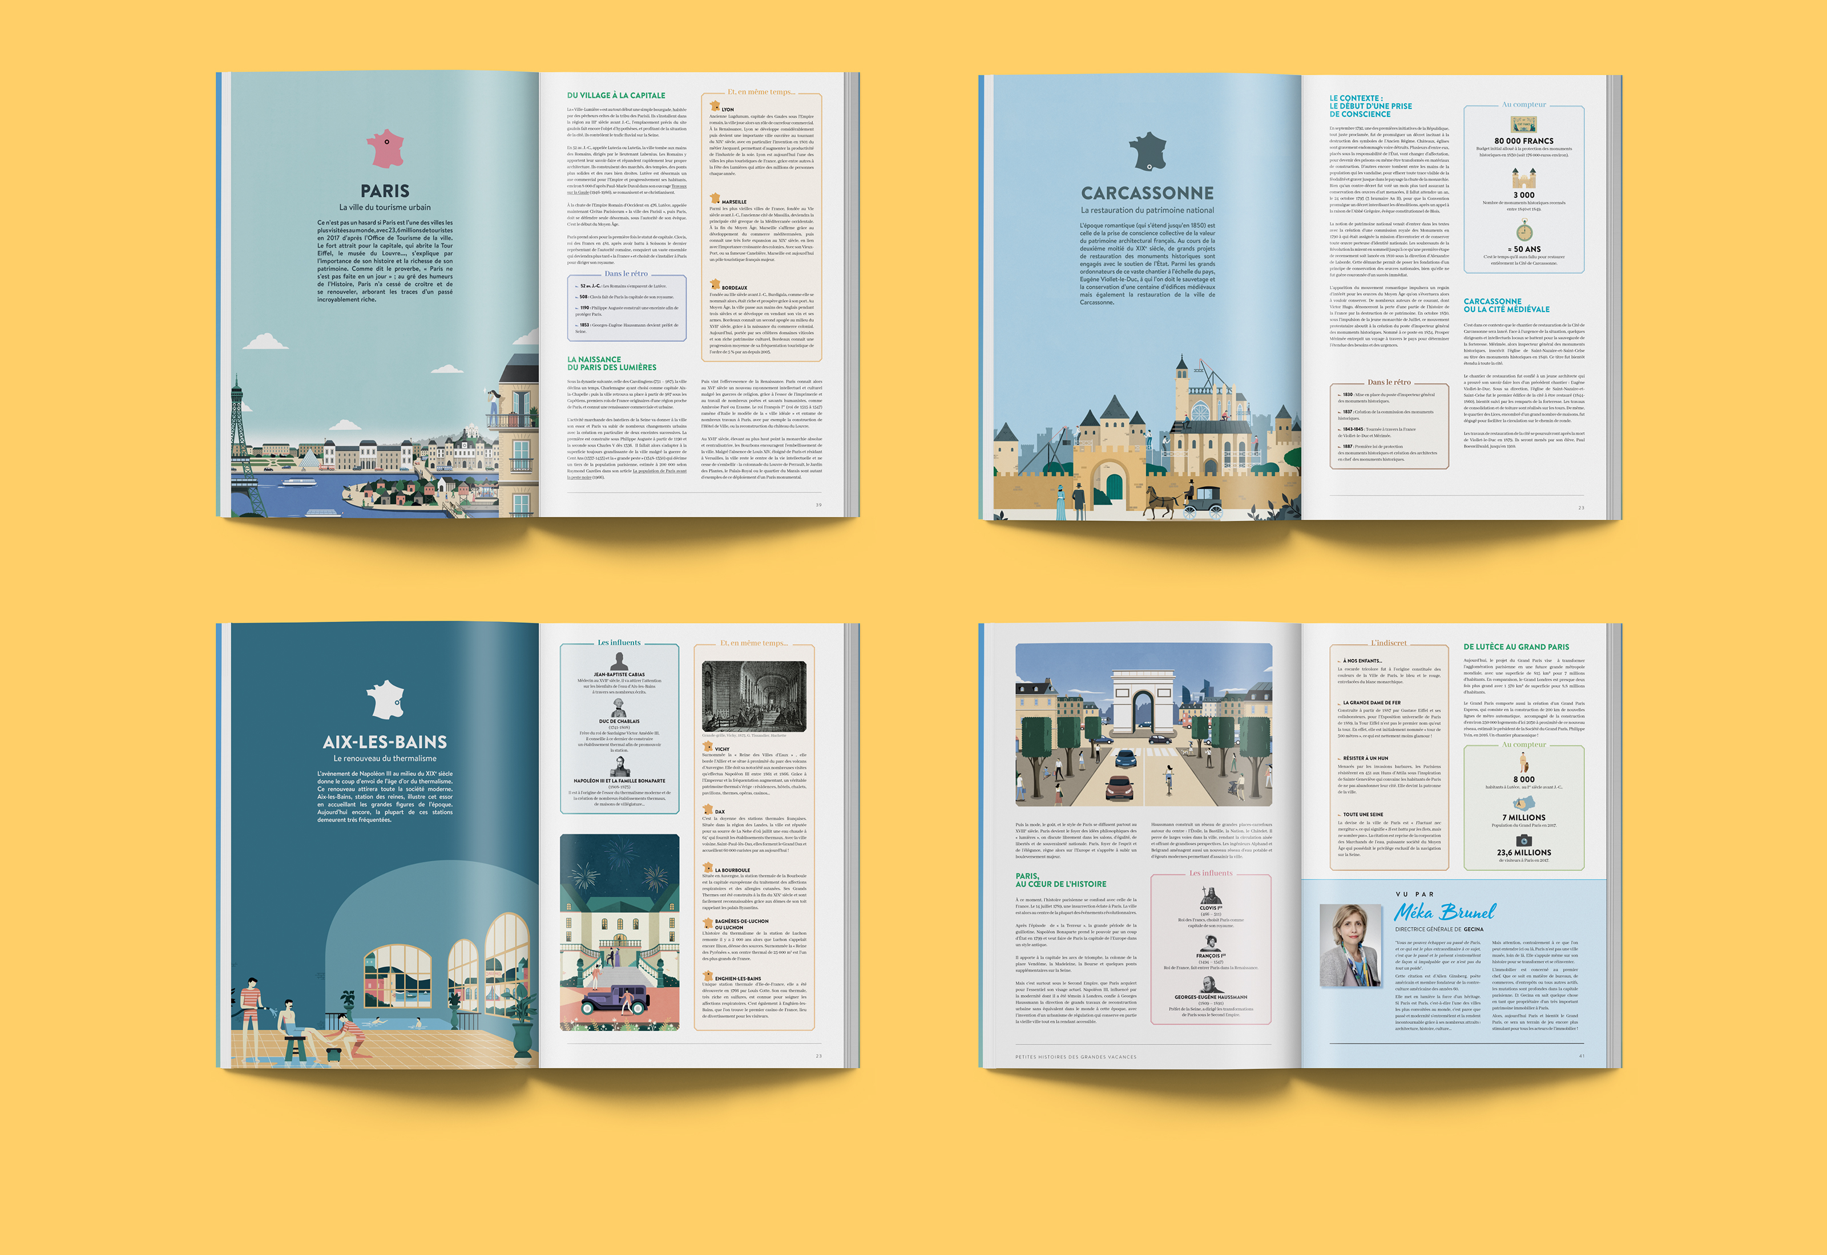1827x1255 pixels.
Task: Click the Georges-Eugène Haussmann portrait icon
Action: [1210, 985]
